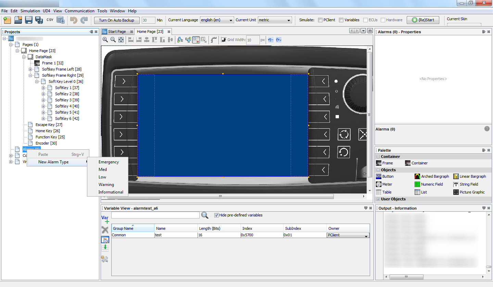Click the variable search input field
The width and height of the screenshot is (493, 287).
(x=155, y=215)
